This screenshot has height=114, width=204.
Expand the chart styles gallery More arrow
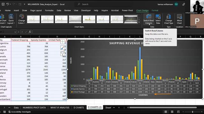(x=139, y=22)
